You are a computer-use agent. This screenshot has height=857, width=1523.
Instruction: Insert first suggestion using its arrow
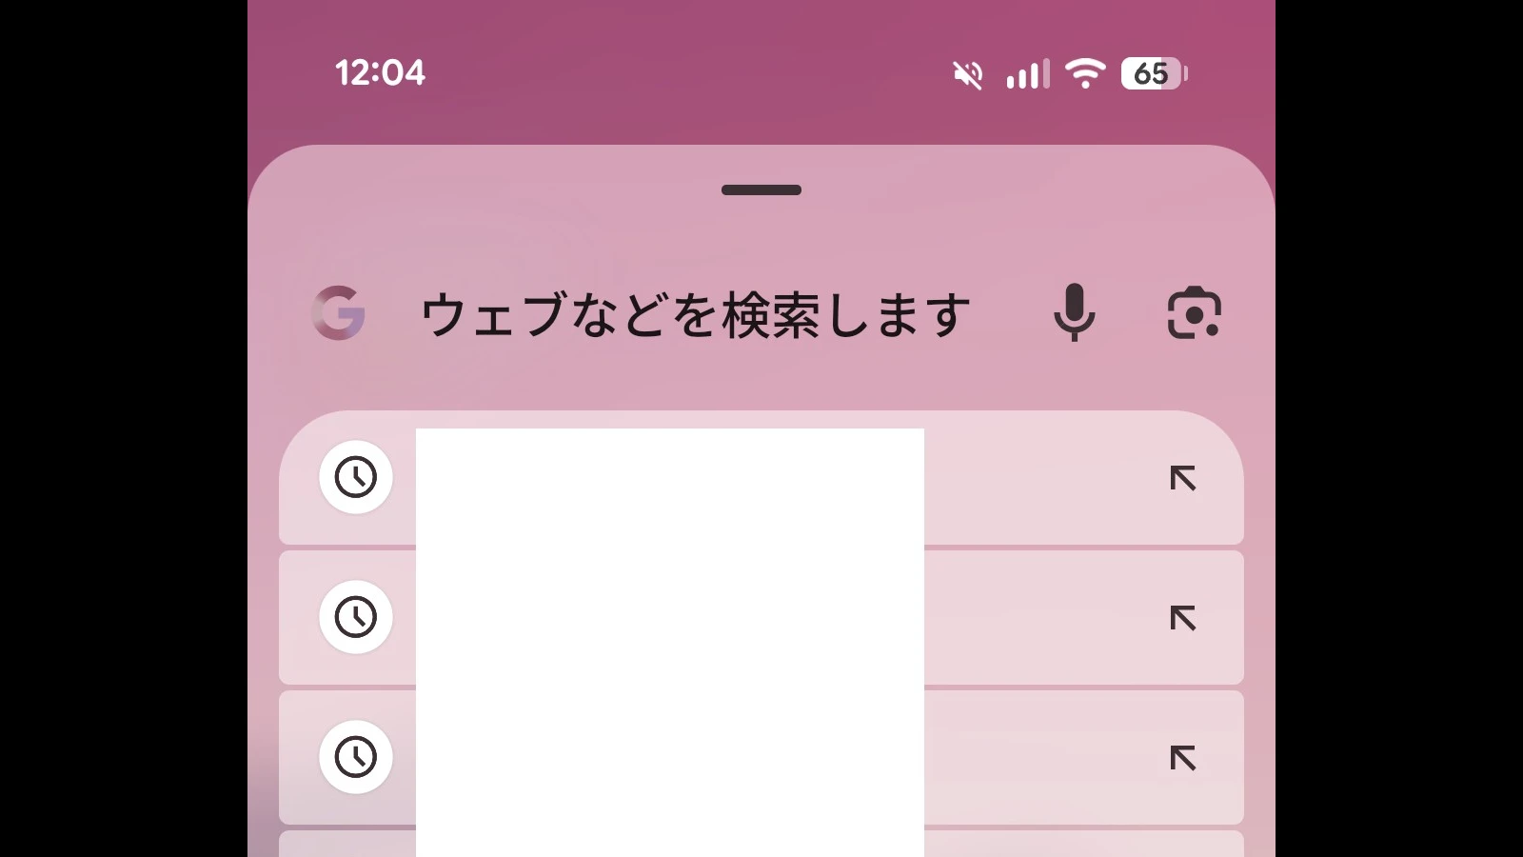point(1182,478)
